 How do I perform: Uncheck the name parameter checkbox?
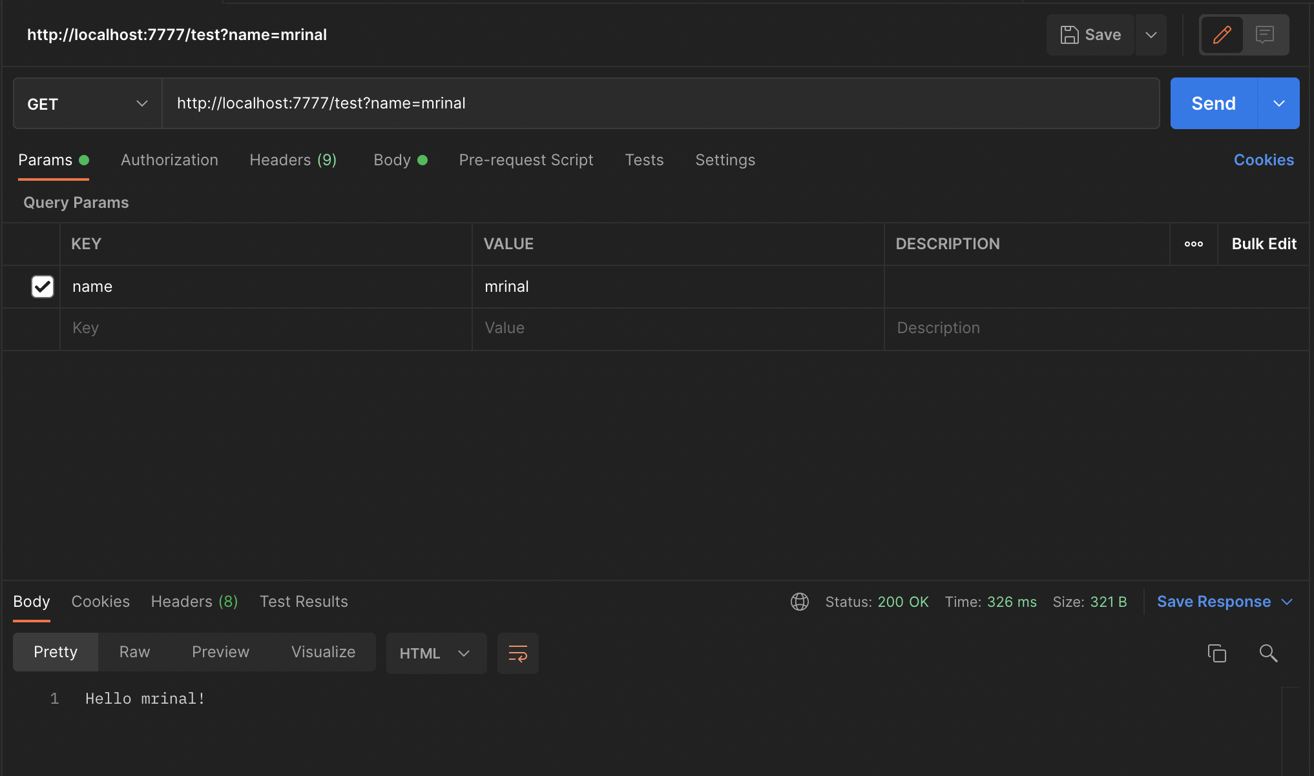click(43, 287)
